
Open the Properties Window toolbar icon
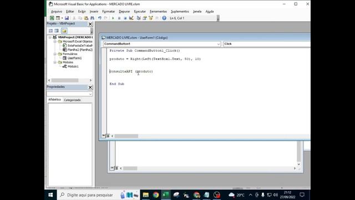[145, 18]
